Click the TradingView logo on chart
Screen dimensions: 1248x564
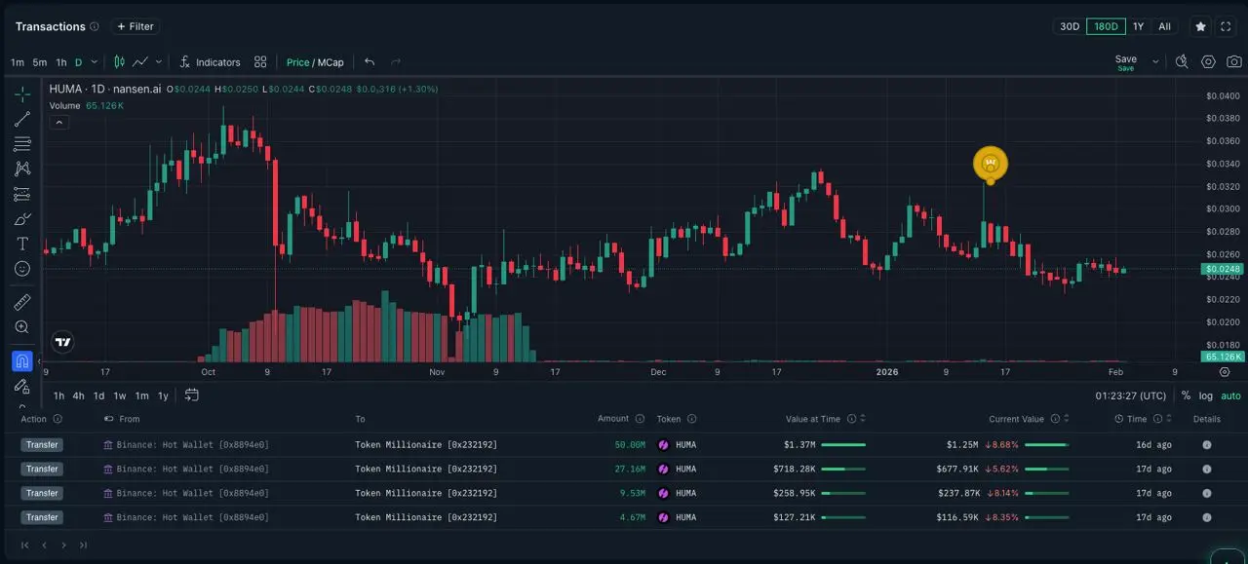pos(62,342)
